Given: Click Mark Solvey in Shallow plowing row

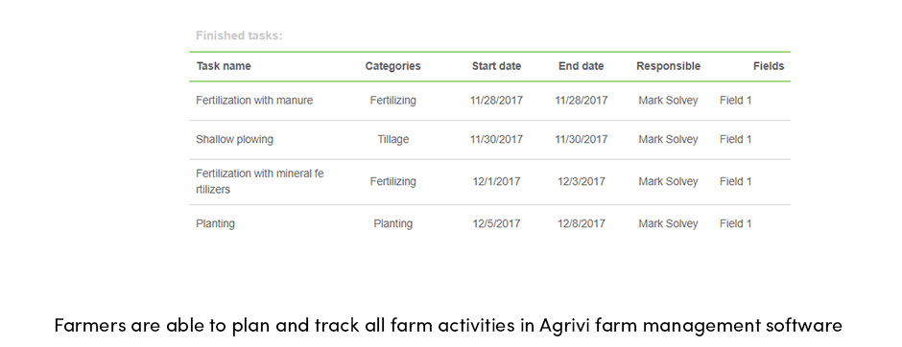Looking at the screenshot, I should click(x=668, y=140).
